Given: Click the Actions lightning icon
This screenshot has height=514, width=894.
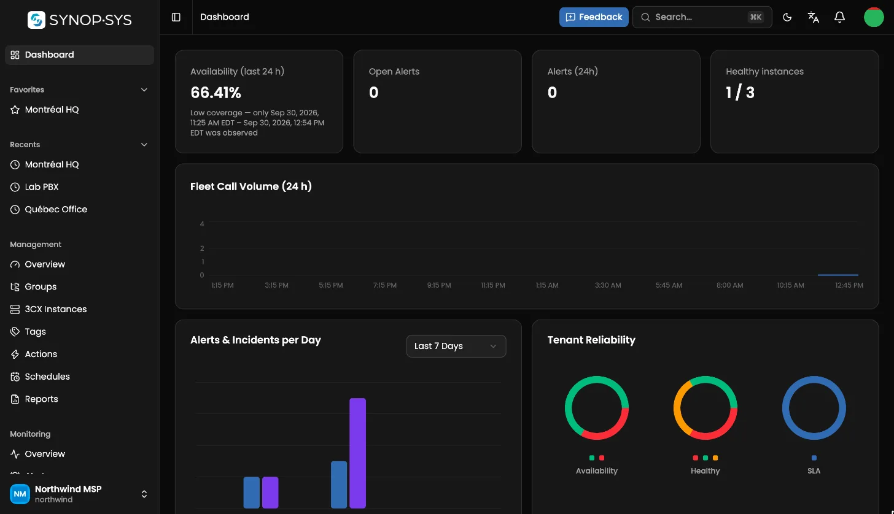Looking at the screenshot, I should [x=15, y=354].
